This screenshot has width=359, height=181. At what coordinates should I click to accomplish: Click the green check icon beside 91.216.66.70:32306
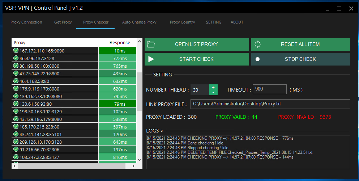coord(16,149)
